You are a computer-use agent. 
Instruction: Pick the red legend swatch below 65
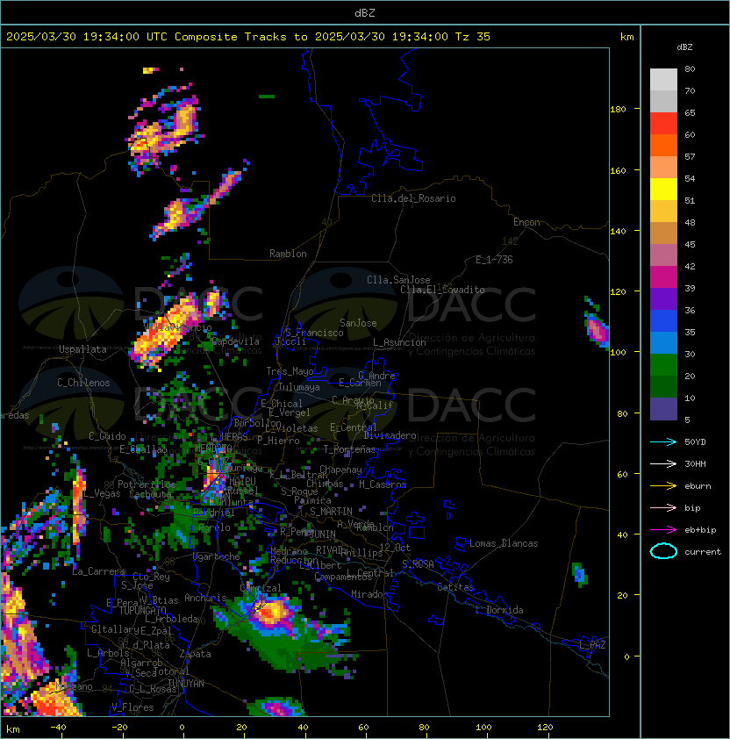pyautogui.click(x=663, y=123)
